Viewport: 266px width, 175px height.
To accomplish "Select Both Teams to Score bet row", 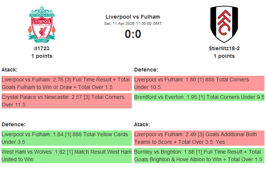I will coord(199,138).
